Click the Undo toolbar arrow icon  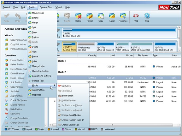point(18,16)
